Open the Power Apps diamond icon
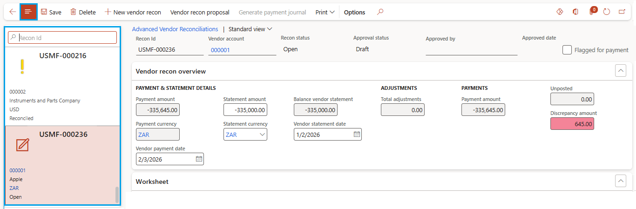 coord(560,12)
